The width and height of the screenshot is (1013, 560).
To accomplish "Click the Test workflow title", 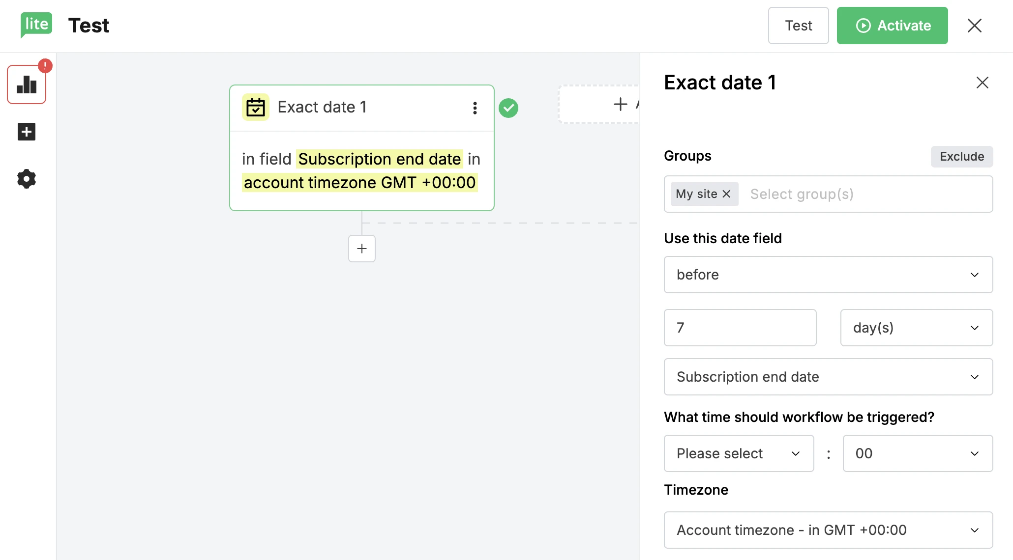I will pyautogui.click(x=89, y=26).
